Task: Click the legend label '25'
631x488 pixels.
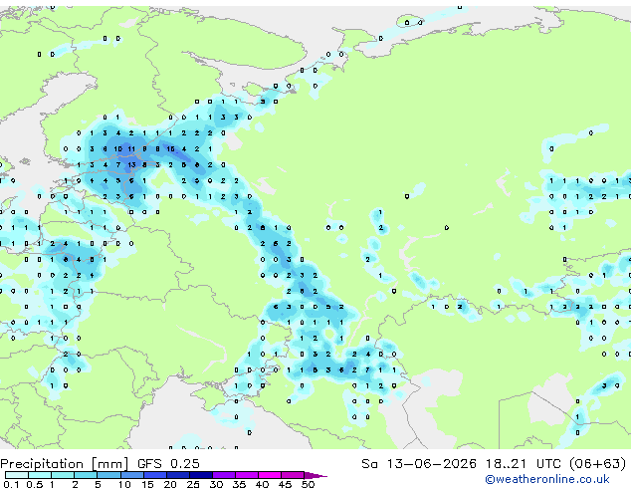Action: [x=193, y=484]
